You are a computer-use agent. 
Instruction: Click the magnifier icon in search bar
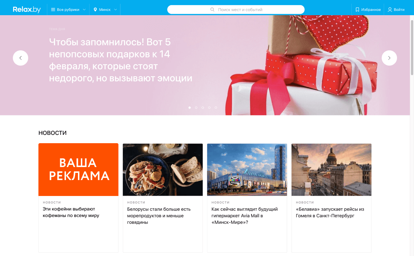pyautogui.click(x=212, y=9)
